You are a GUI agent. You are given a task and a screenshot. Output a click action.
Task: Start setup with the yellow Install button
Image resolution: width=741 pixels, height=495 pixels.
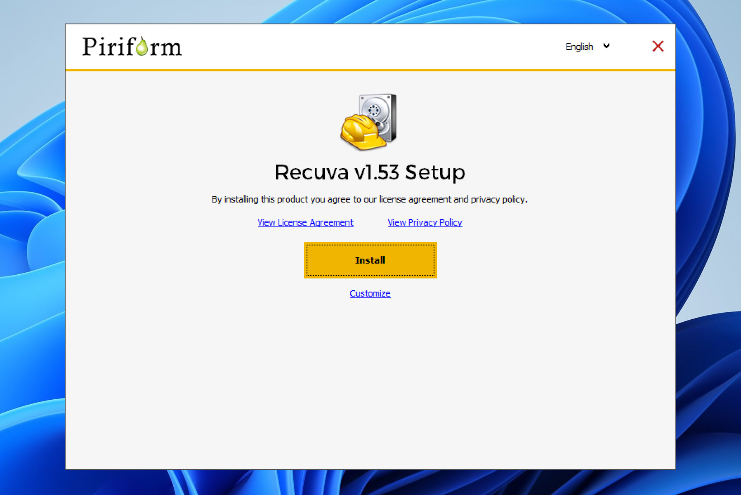(x=370, y=260)
